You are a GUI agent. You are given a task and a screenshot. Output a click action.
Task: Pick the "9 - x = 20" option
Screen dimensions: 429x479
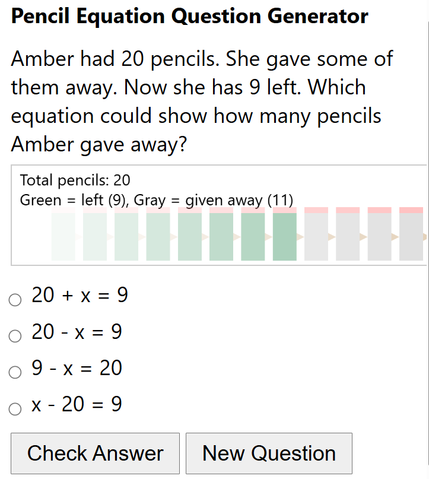pyautogui.click(x=15, y=373)
